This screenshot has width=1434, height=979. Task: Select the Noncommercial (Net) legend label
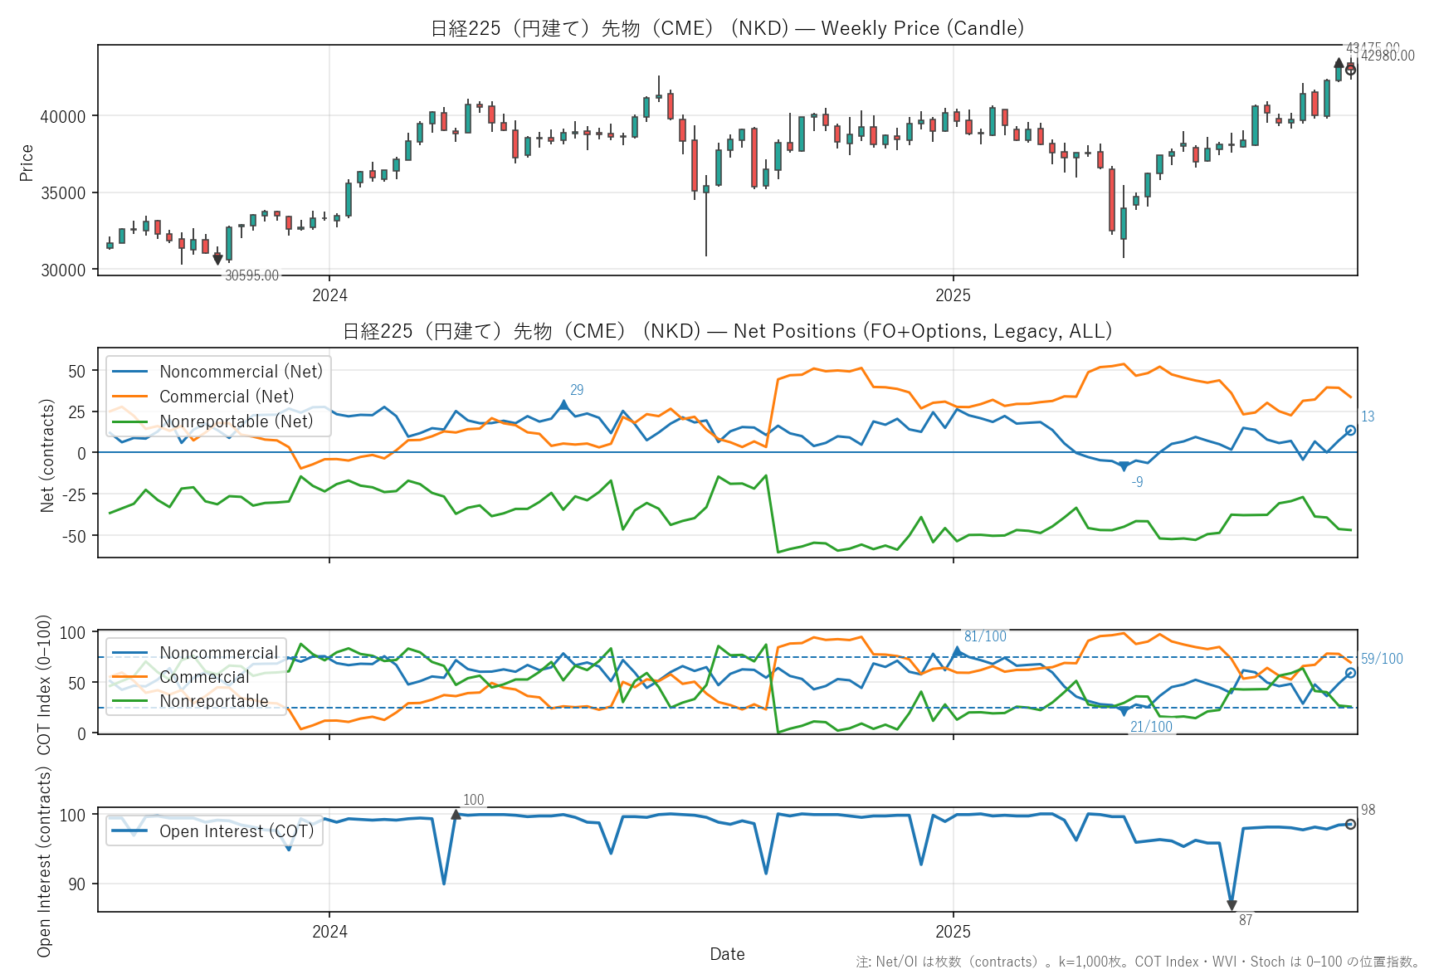pyautogui.click(x=241, y=372)
